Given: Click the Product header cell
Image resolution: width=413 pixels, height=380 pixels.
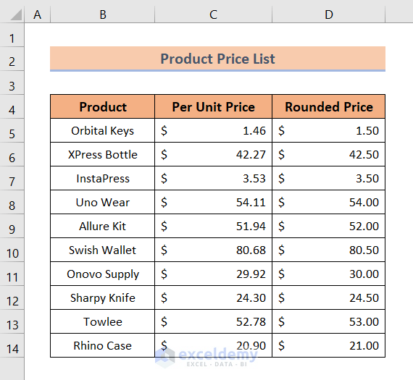Looking at the screenshot, I should (102, 106).
